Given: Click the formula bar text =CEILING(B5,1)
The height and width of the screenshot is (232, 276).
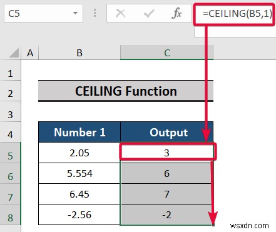Looking at the screenshot, I should click(237, 14).
